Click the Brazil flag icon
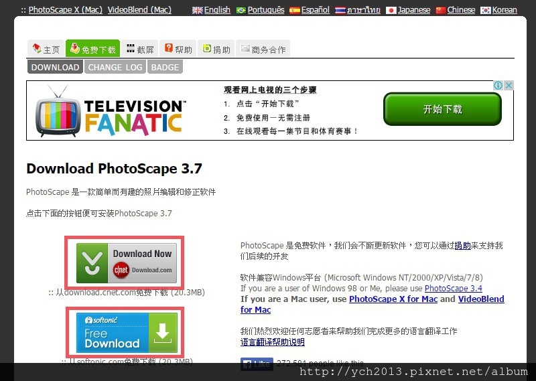The image size is (536, 381). pyautogui.click(x=241, y=11)
